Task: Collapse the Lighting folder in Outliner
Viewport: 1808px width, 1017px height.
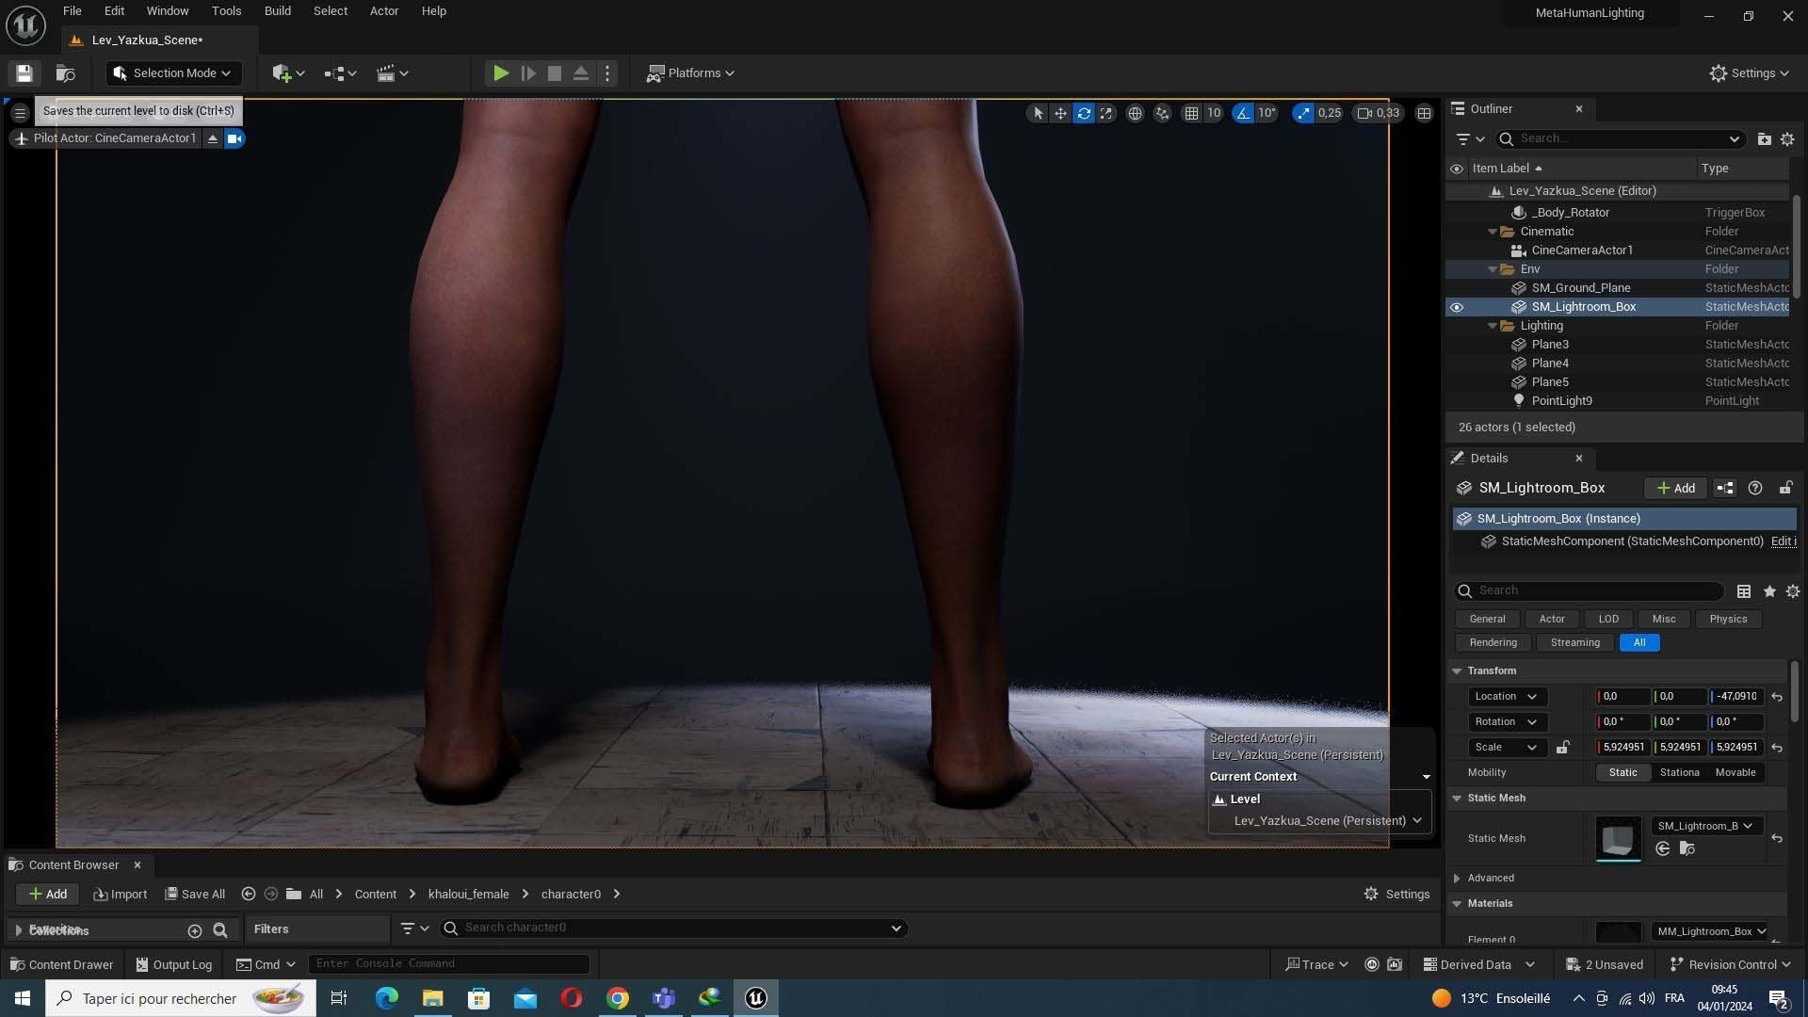Action: coord(1493,326)
